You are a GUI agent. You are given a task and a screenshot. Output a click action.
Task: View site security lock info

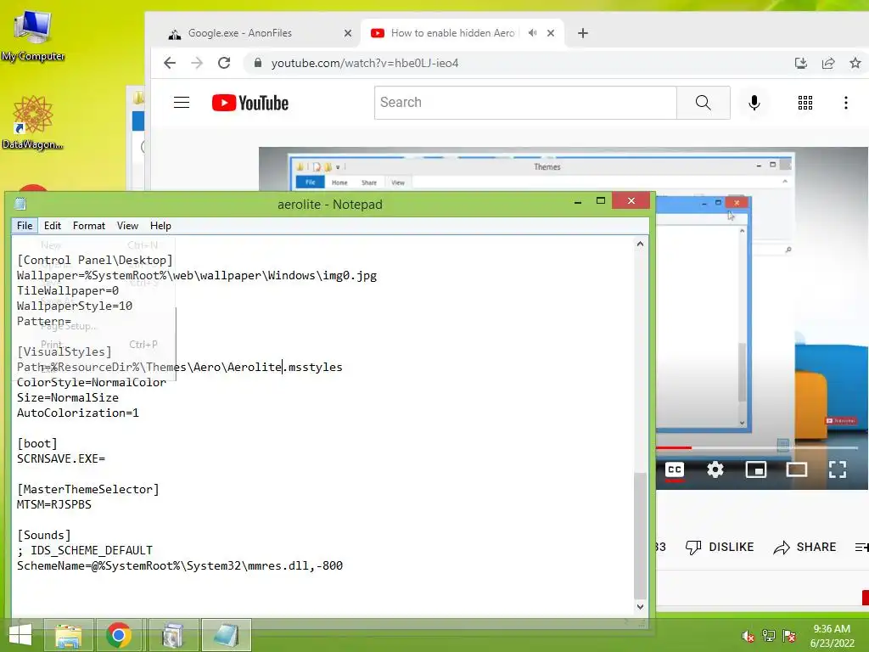pyautogui.click(x=258, y=63)
